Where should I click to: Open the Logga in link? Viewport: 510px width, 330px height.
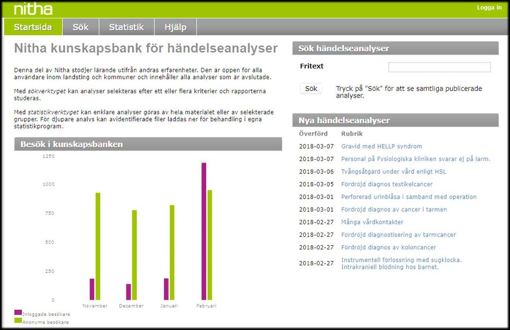(489, 7)
